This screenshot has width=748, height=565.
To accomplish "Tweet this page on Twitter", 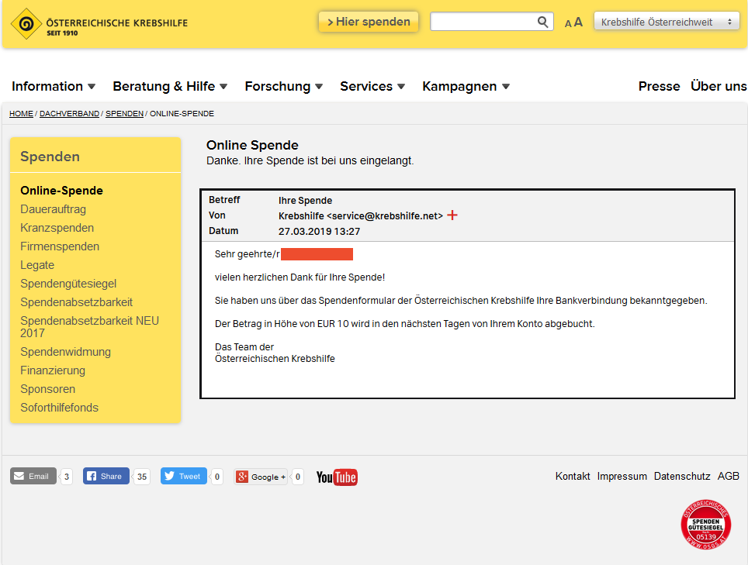I will (x=184, y=476).
